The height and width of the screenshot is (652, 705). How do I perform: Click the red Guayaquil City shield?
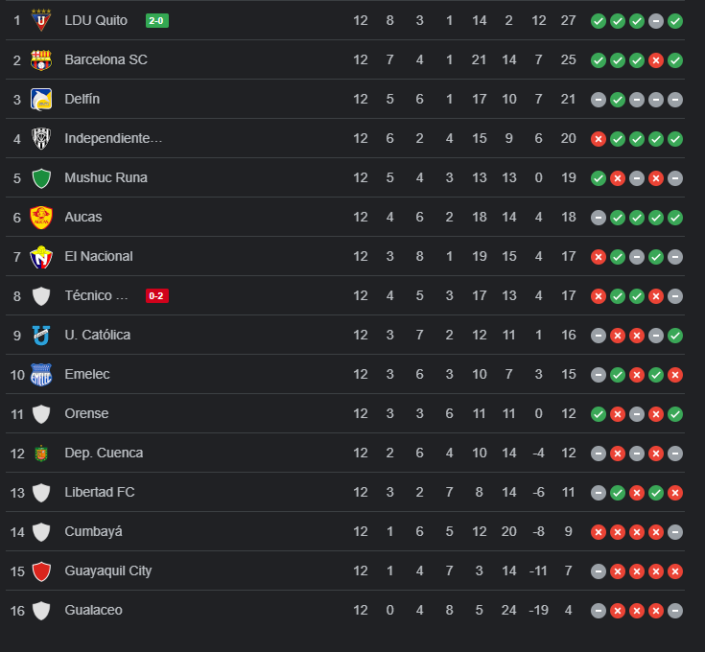coord(41,570)
